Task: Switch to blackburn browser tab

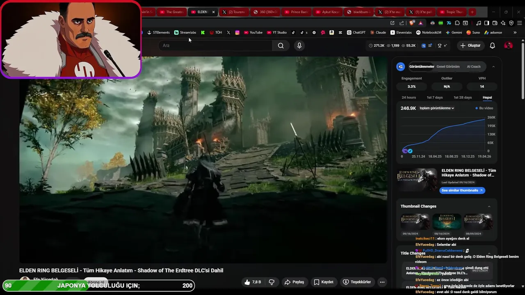Action: coord(358,12)
